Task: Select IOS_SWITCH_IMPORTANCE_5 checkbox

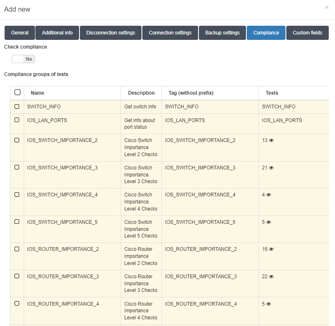Action: click(x=17, y=221)
